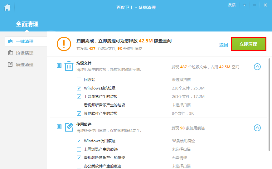Viewport: 272px width, 169px height.
Task: Click the edit icon in sidebar 痕迹清理
Action: 10,64
